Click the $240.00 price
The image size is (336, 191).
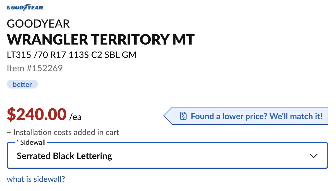(36, 114)
